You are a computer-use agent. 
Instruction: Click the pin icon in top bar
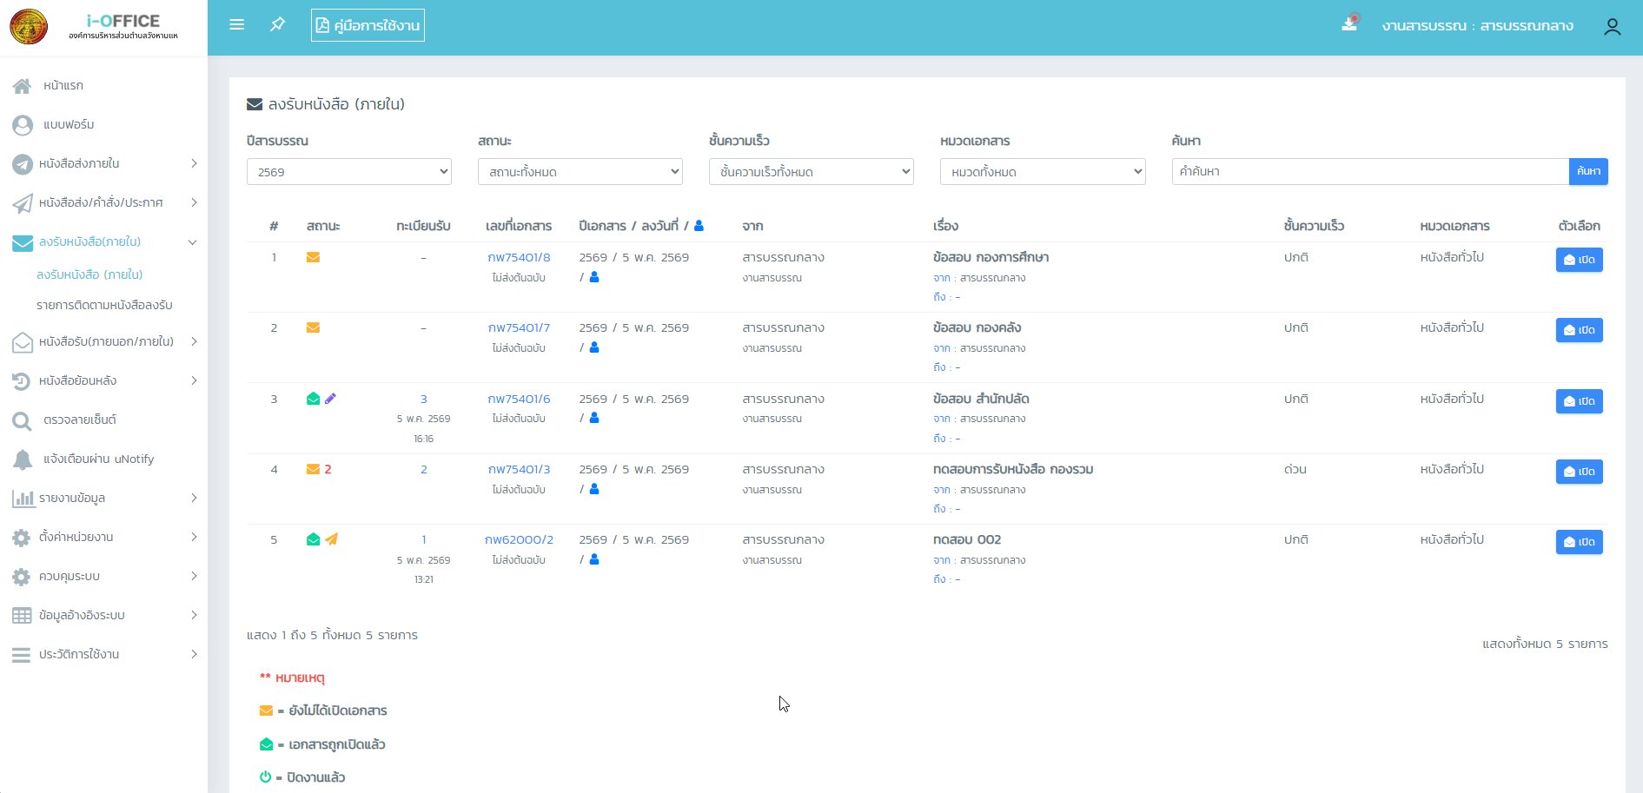point(277,24)
